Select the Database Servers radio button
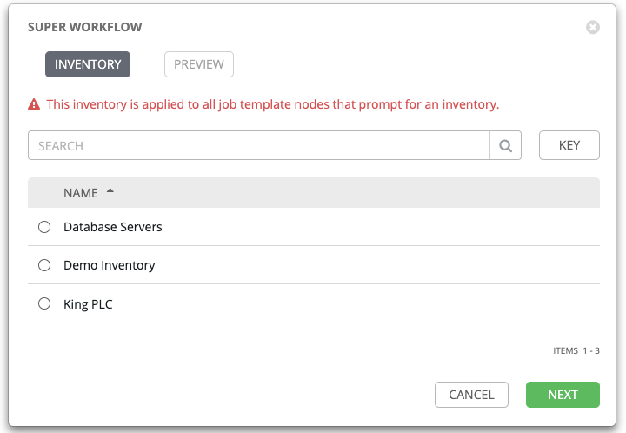This screenshot has height=433, width=626. click(x=44, y=227)
